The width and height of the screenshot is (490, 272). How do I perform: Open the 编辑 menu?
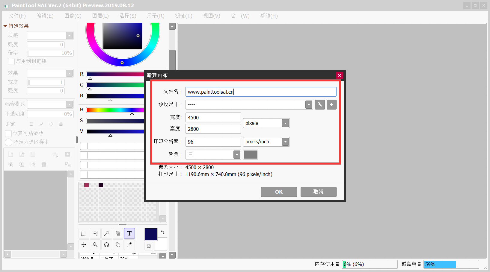tap(45, 16)
